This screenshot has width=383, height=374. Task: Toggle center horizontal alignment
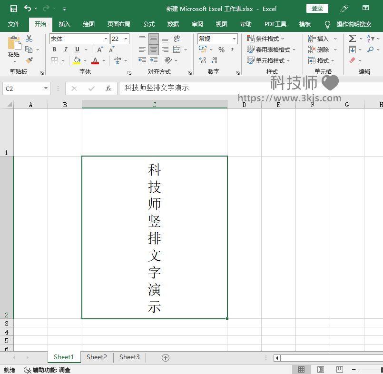[154, 49]
